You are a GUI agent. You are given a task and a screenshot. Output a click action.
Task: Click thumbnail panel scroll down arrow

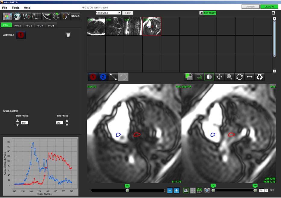tap(274, 71)
